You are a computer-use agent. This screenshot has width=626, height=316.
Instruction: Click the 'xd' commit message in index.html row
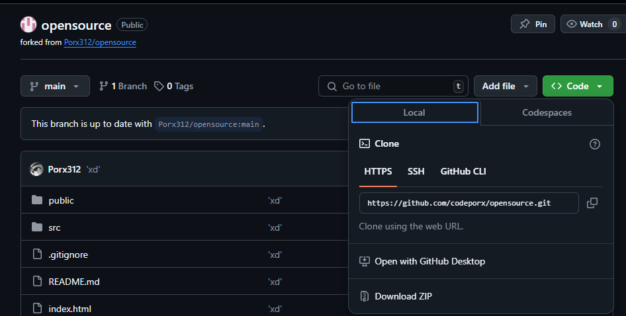point(275,309)
